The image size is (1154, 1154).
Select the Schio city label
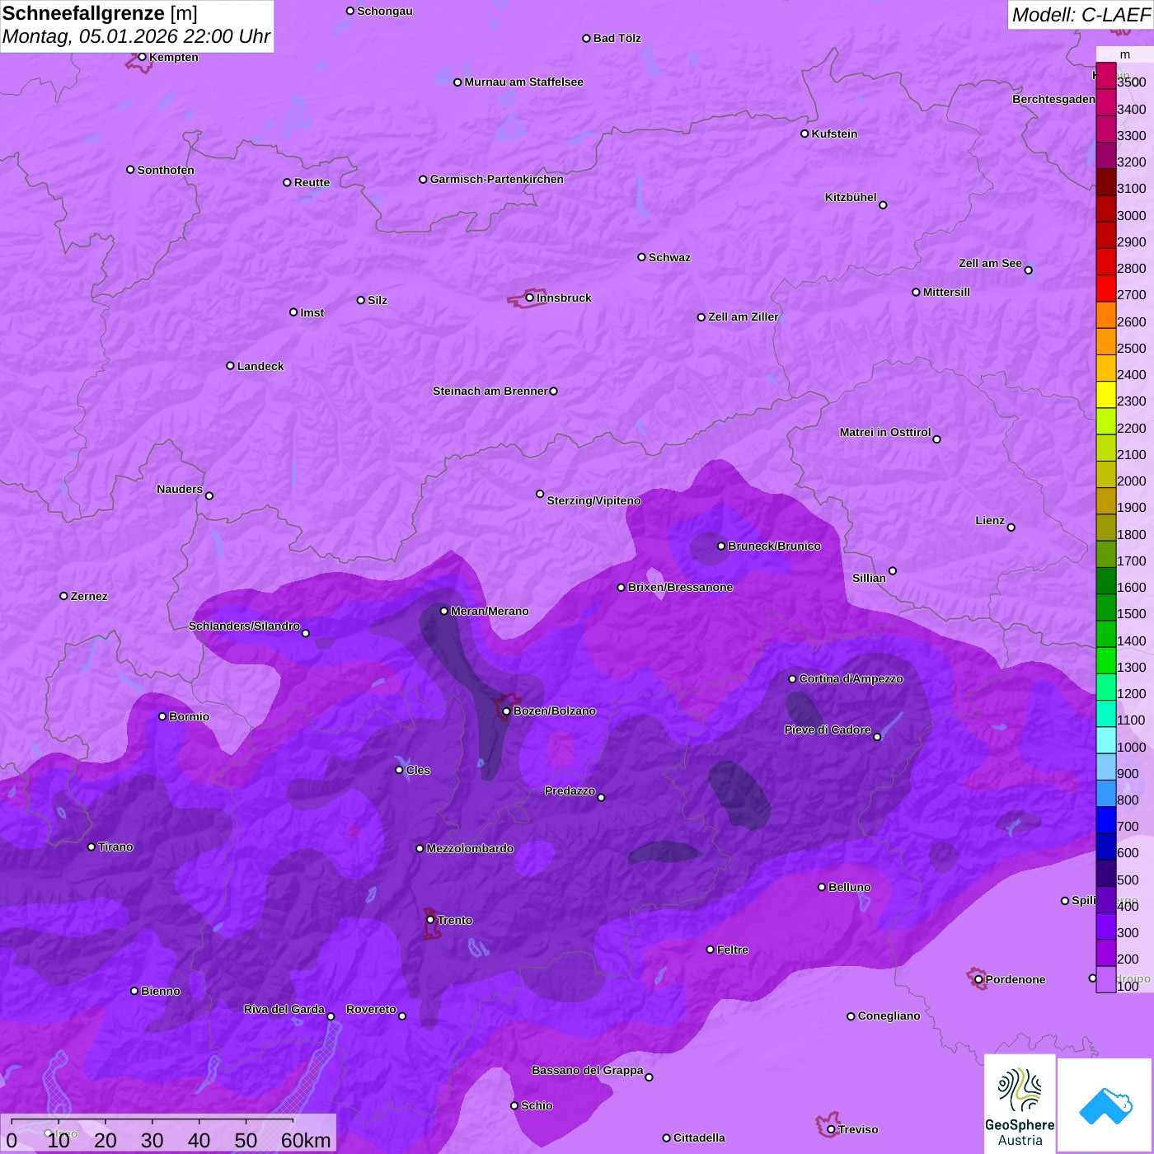pos(537,1105)
